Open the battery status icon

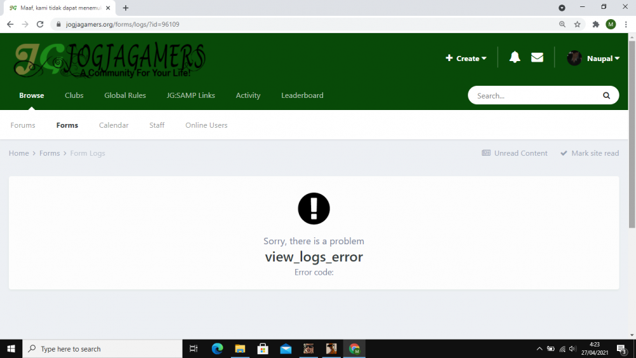[550, 348]
